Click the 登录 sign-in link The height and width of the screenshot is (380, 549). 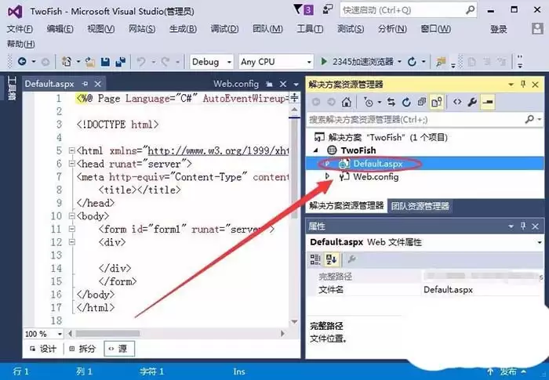point(498,29)
